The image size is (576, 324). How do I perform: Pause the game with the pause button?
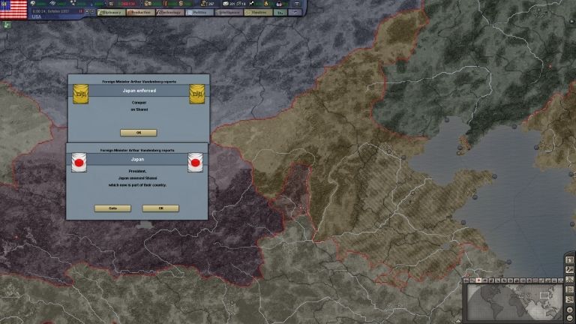tap(80, 11)
